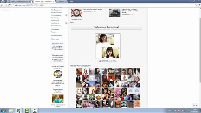Open Мои Видеозаписи in sidebar

click(x=57, y=10)
